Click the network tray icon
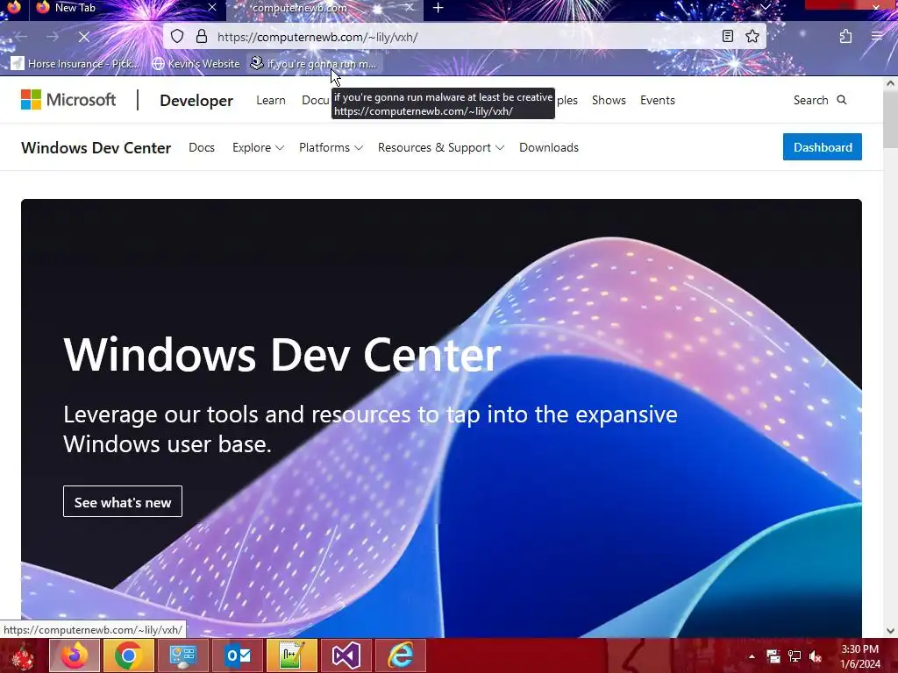Image resolution: width=898 pixels, height=673 pixels. pyautogui.click(x=795, y=656)
